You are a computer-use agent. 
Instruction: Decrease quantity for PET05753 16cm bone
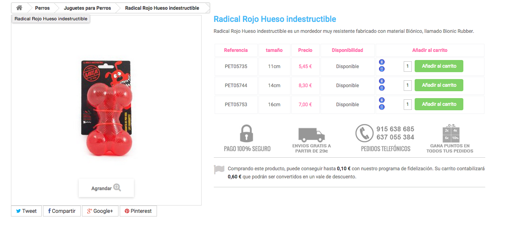coord(382,107)
